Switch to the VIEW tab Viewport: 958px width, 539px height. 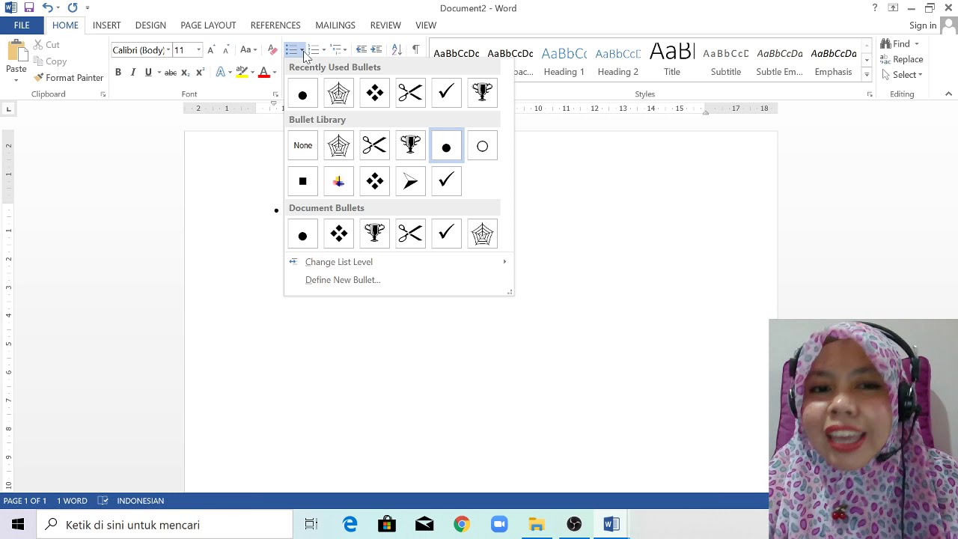(x=426, y=25)
